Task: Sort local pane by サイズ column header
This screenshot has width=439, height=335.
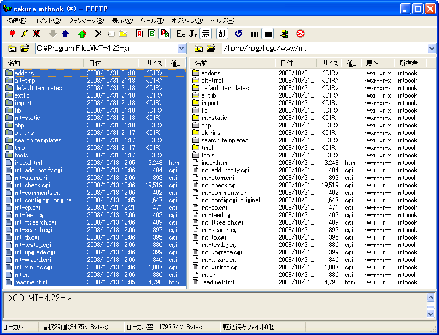Action: point(151,63)
